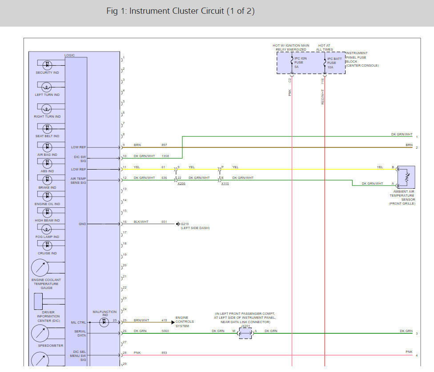Select circuit number 893 on PNK wire
Image resolution: width=434 pixels, height=372 pixels.
(x=164, y=352)
